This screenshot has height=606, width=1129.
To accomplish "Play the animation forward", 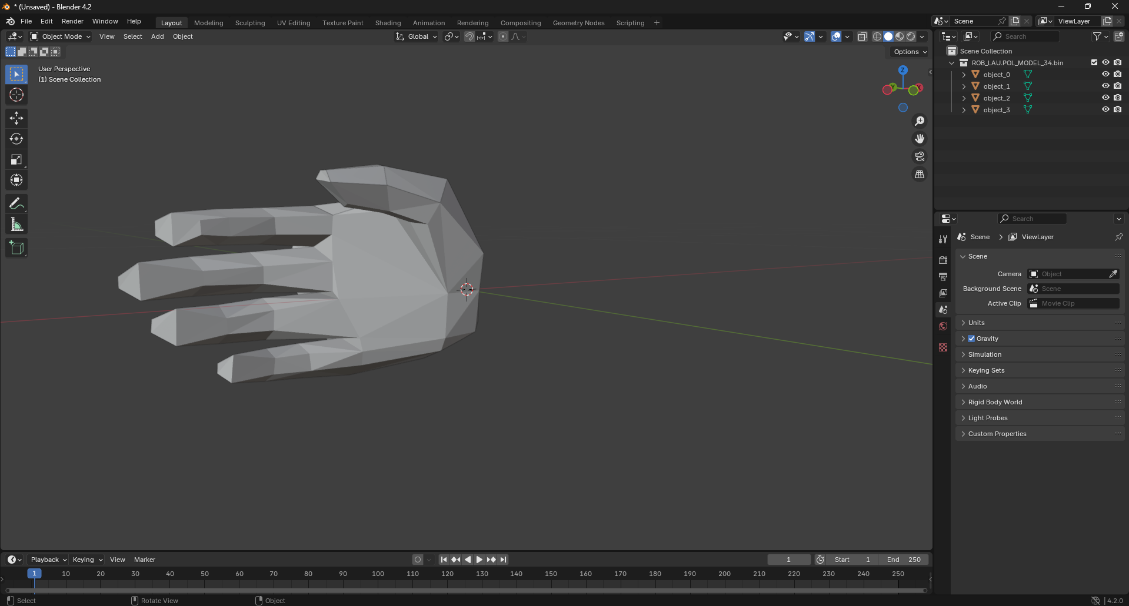I will click(x=479, y=560).
